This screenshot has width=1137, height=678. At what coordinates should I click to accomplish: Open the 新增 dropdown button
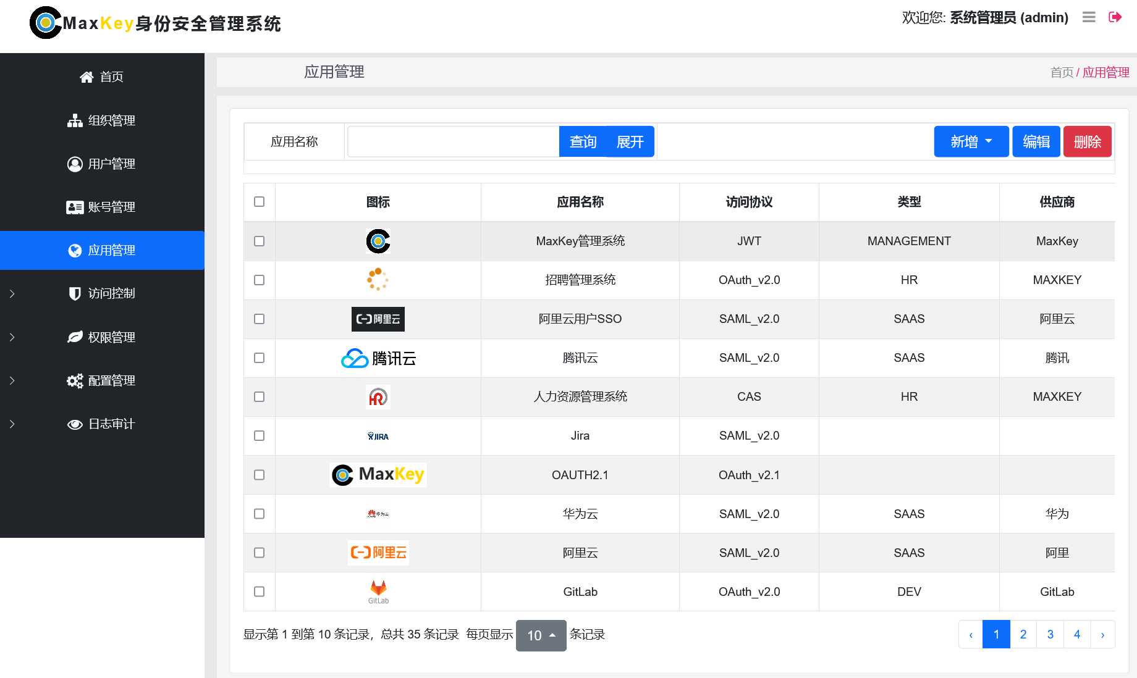point(971,142)
